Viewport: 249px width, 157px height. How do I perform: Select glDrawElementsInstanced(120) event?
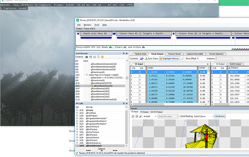coord(105,99)
